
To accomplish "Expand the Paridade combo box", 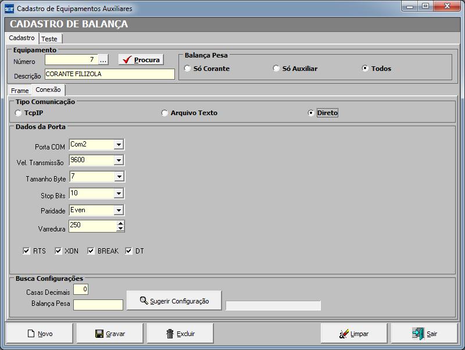I will [119, 210].
